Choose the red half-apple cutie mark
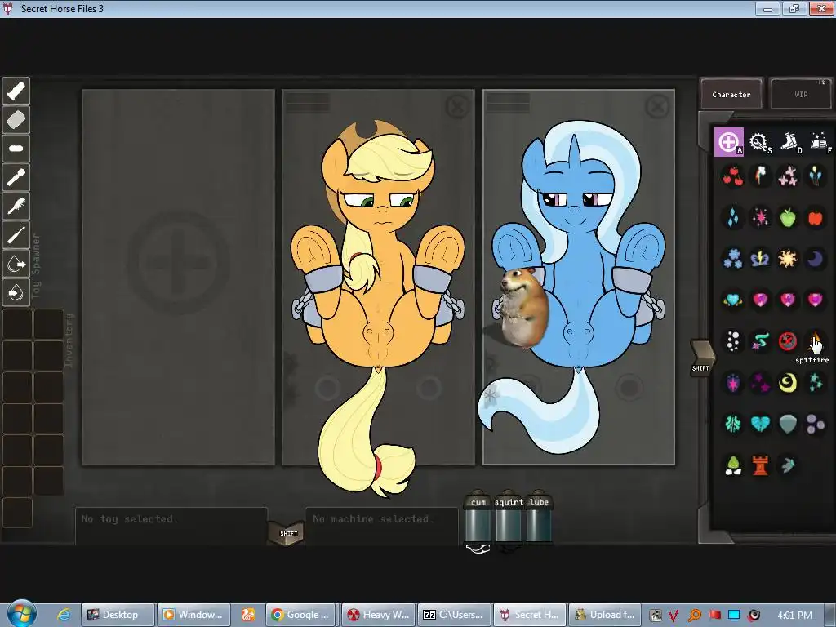 [816, 217]
